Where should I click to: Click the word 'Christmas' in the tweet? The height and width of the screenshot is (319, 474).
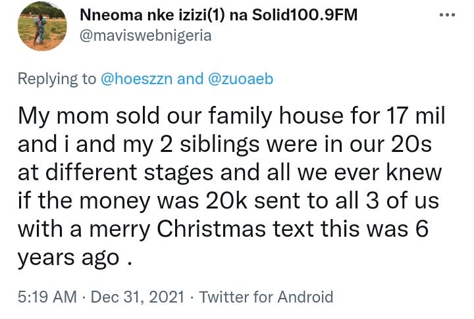click(211, 230)
